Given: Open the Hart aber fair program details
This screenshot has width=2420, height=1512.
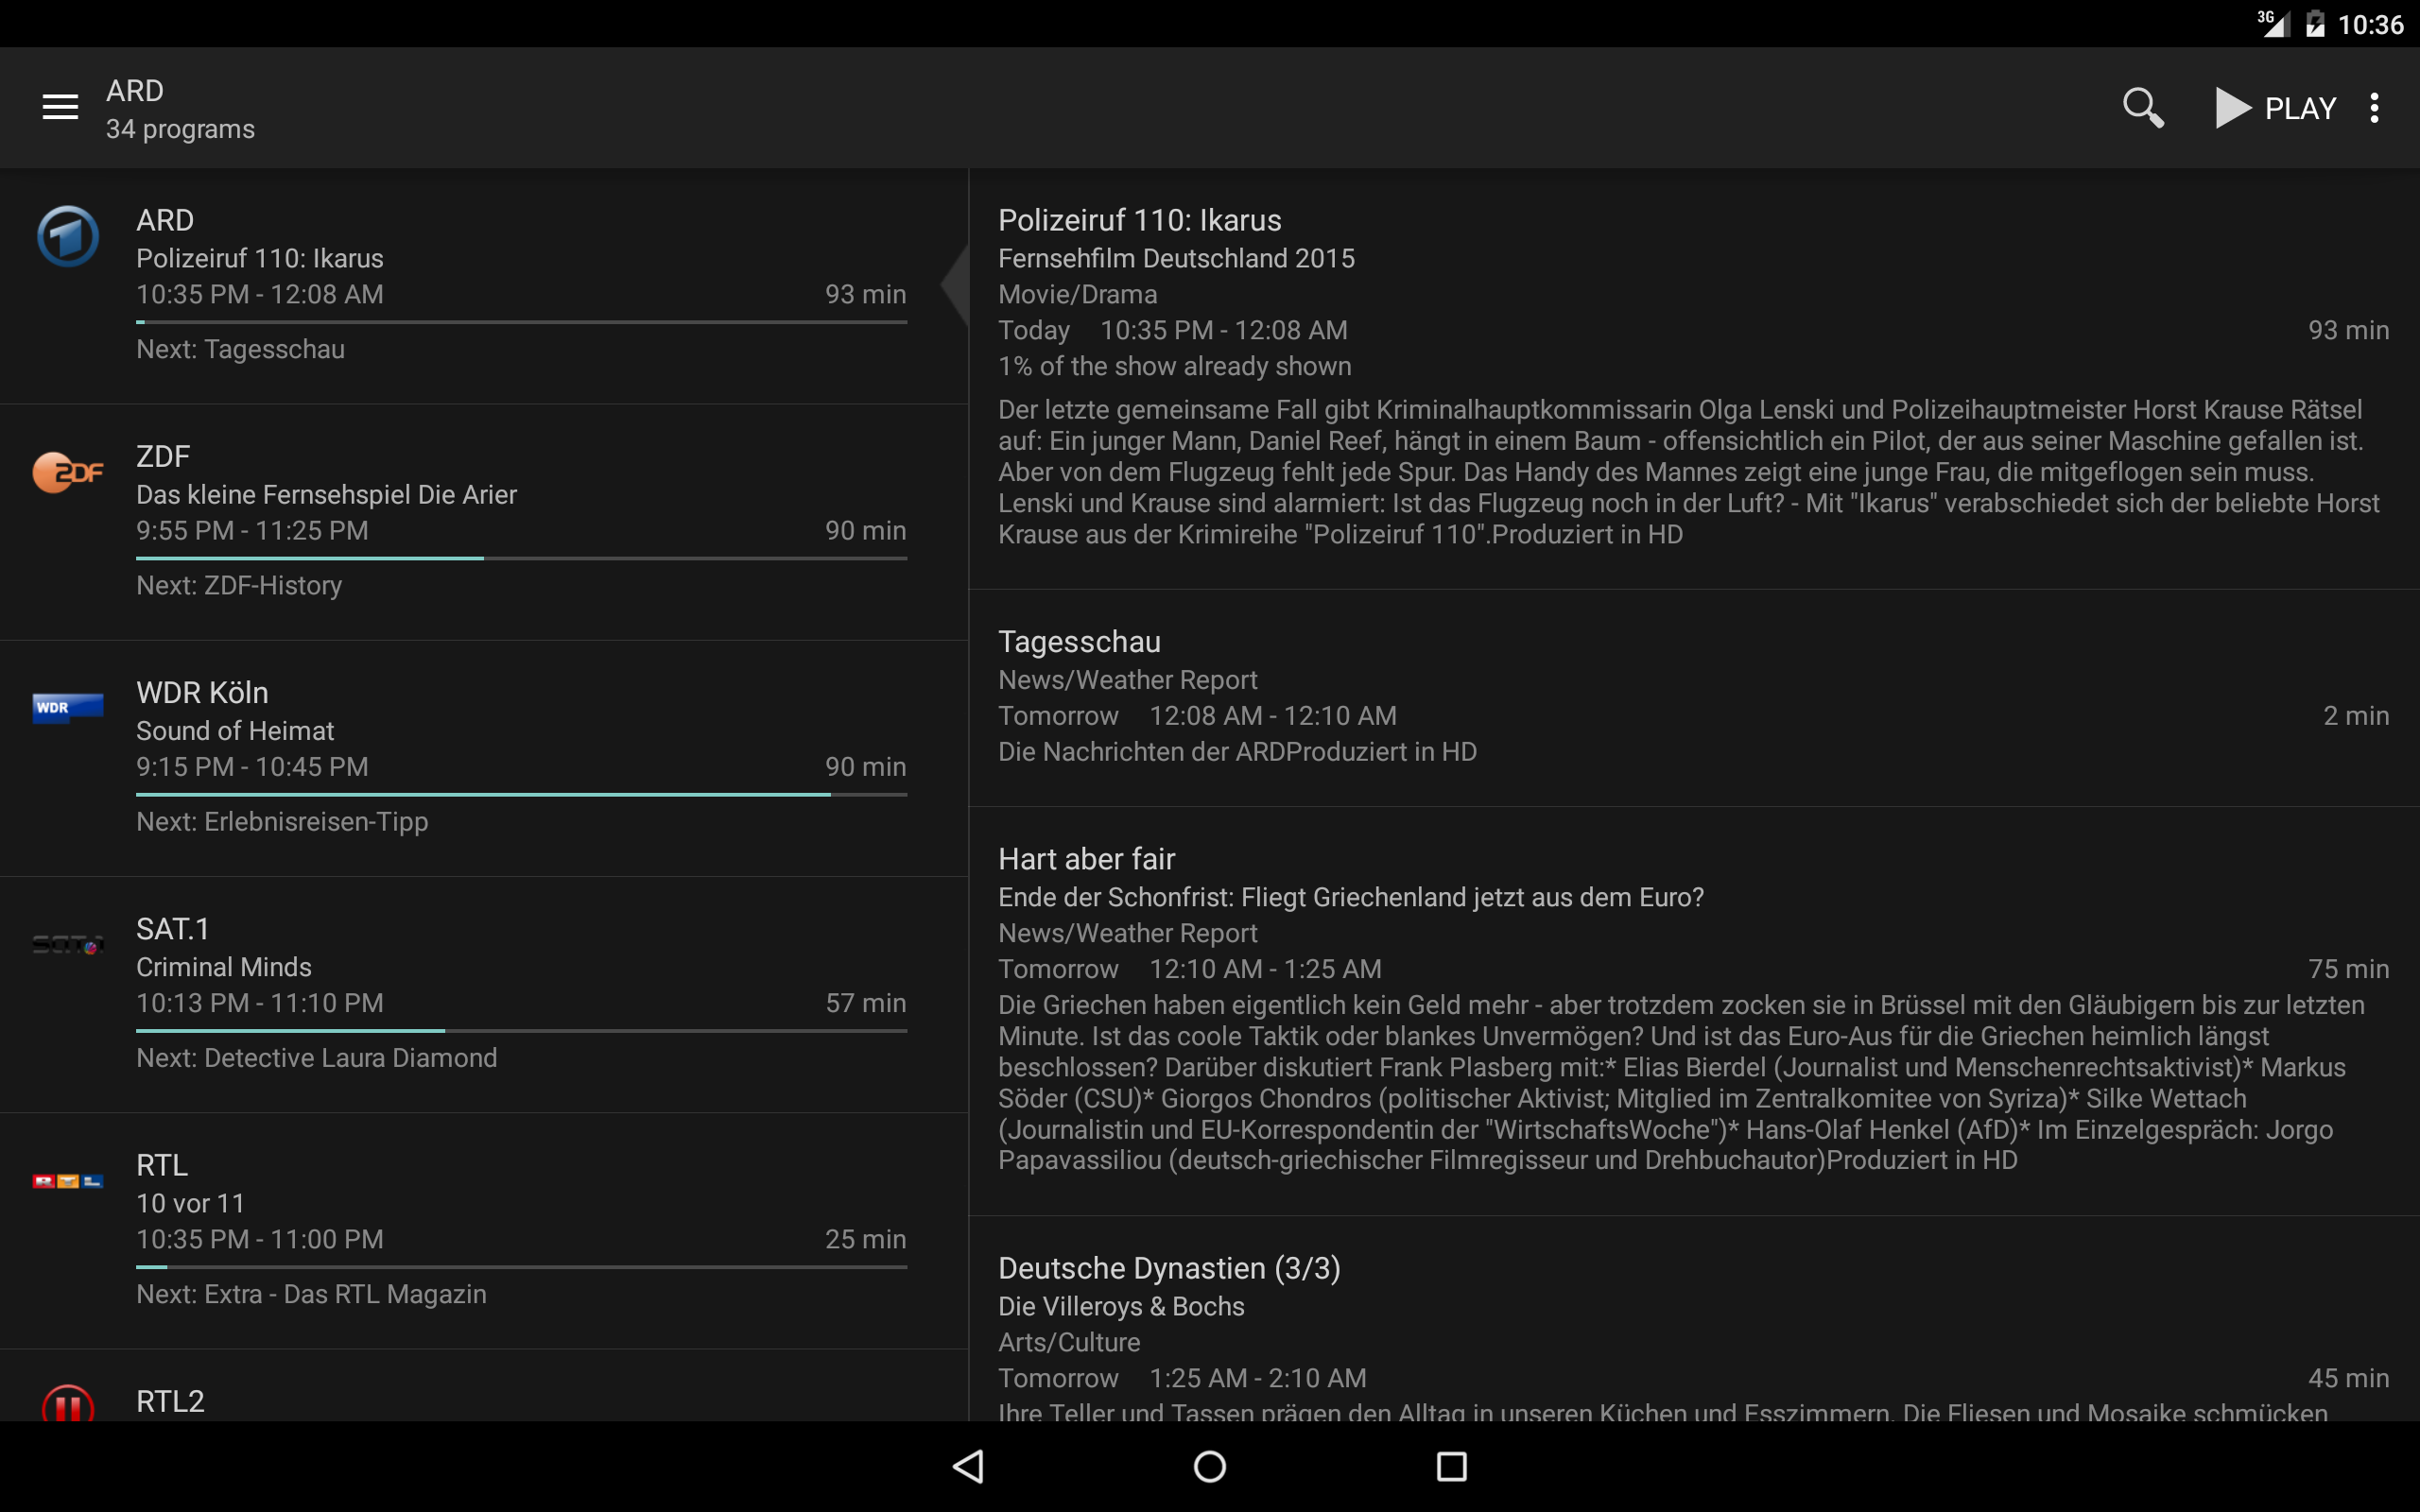Looking at the screenshot, I should [x=1694, y=1011].
